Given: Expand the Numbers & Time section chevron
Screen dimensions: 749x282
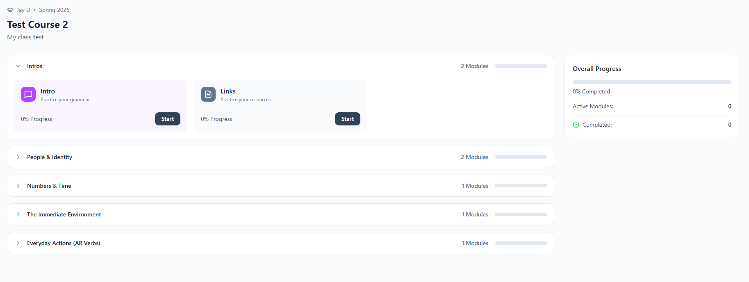Looking at the screenshot, I should 18,186.
